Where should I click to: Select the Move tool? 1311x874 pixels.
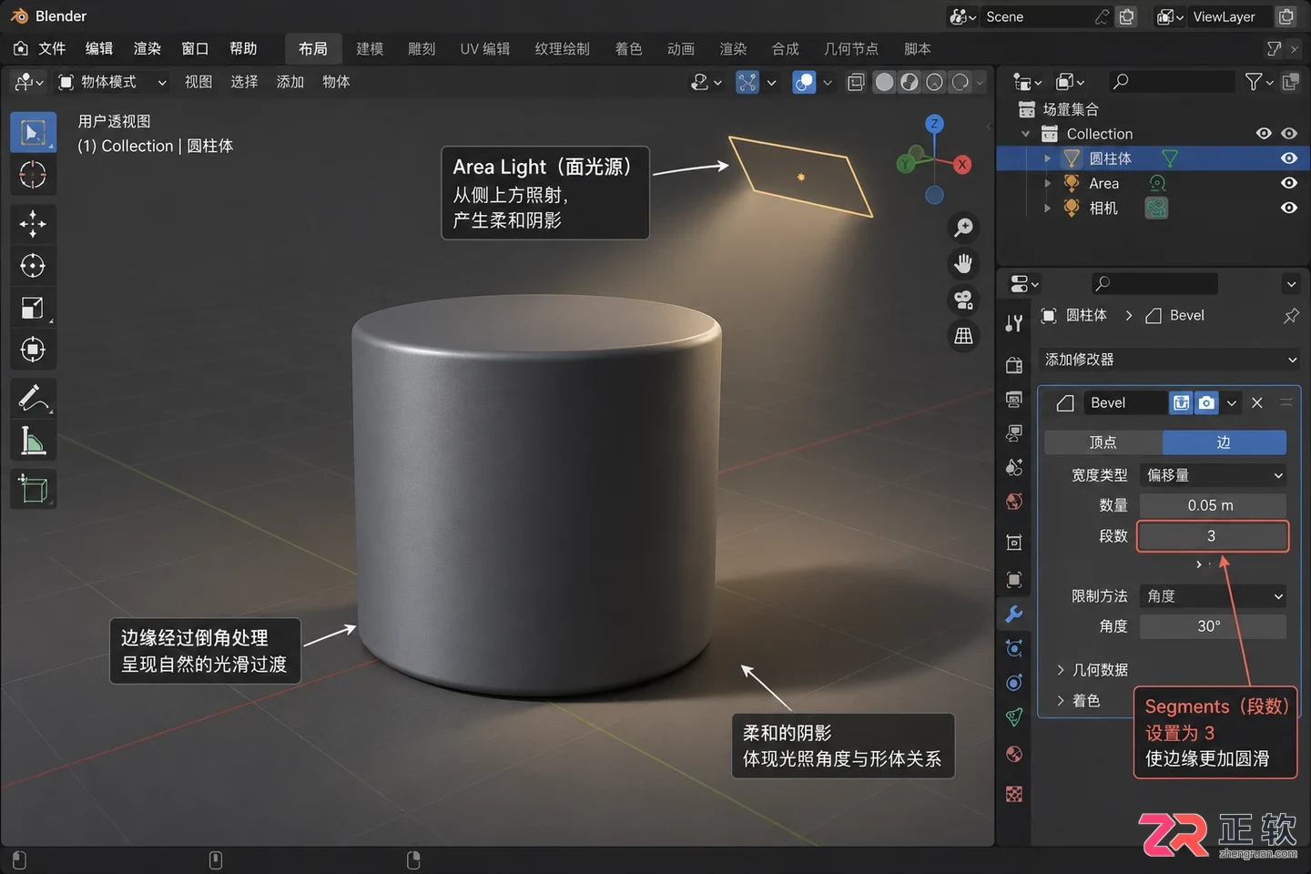pos(34,224)
